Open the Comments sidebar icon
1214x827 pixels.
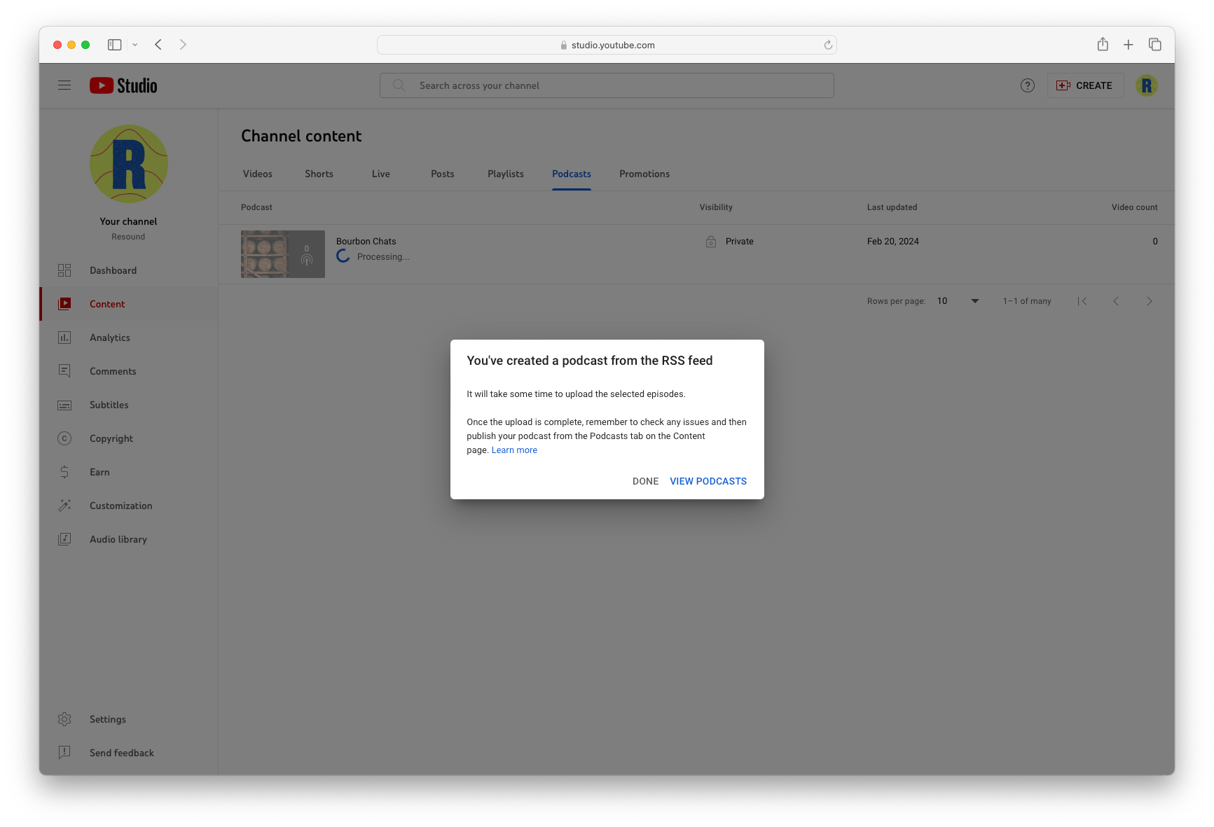click(x=64, y=371)
